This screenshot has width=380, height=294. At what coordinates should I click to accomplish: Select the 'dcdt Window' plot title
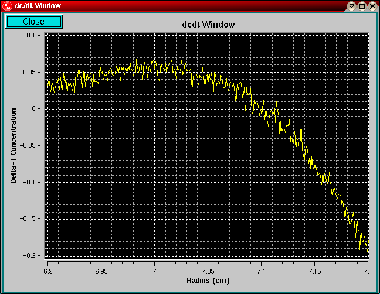(209, 25)
